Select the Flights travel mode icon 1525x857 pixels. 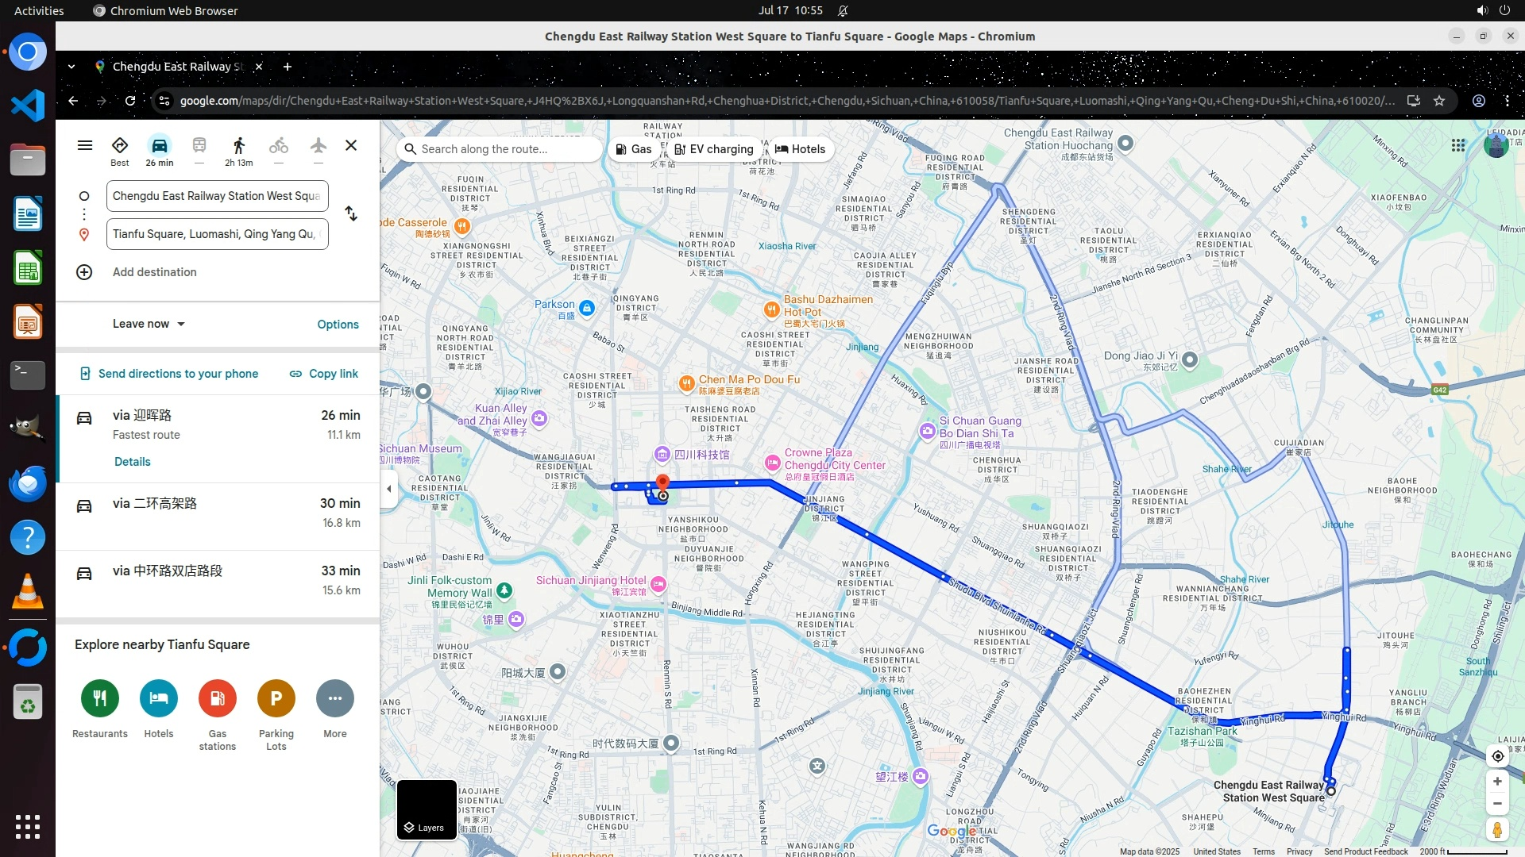pos(318,146)
